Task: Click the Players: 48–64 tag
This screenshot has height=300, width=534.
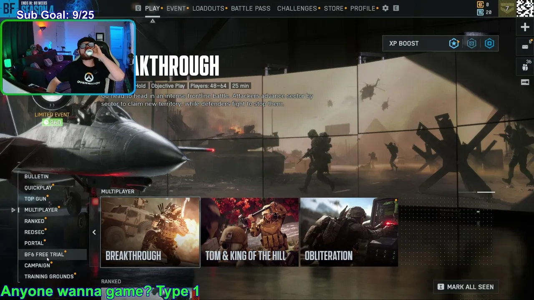Action: coord(208,86)
